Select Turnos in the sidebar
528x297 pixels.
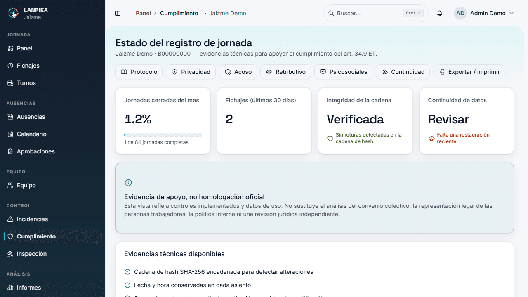pyautogui.click(x=52, y=83)
